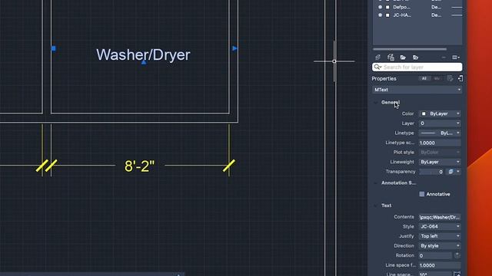The width and height of the screenshot is (492, 276).
Task: Click the left square grip of the selected MText
Action: pyautogui.click(x=53, y=48)
